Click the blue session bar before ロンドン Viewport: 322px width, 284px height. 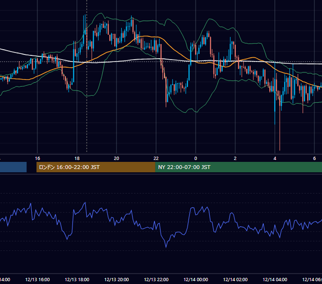click(x=13, y=167)
